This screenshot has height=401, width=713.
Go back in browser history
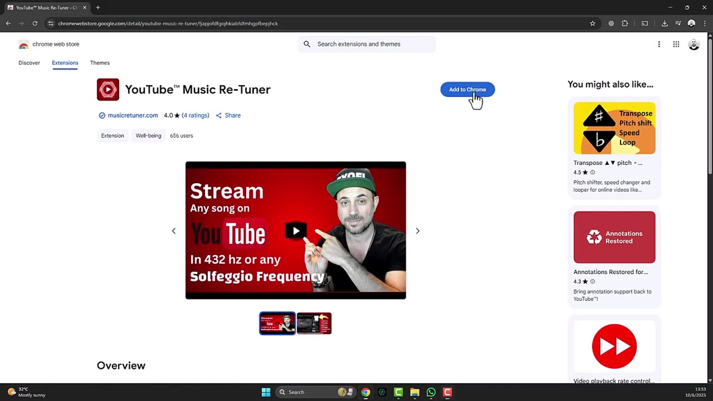(8, 23)
